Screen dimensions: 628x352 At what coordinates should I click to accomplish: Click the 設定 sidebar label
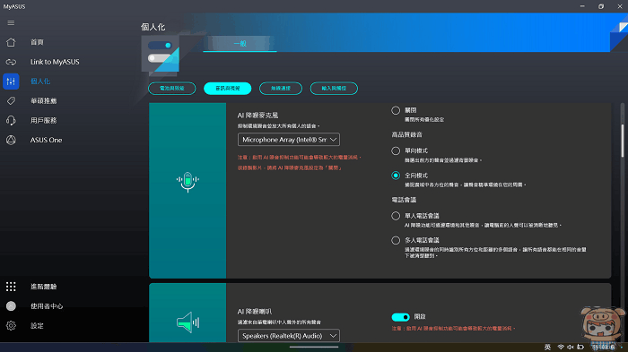coord(37,326)
